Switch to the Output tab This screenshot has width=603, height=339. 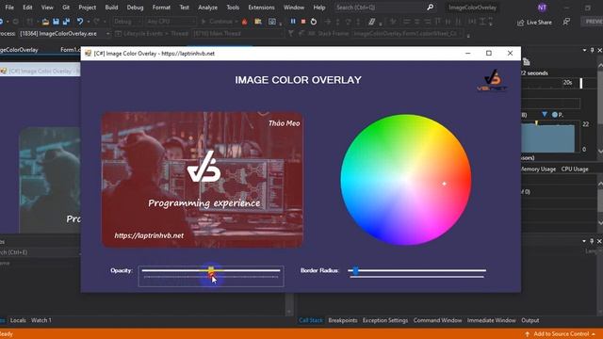530,320
